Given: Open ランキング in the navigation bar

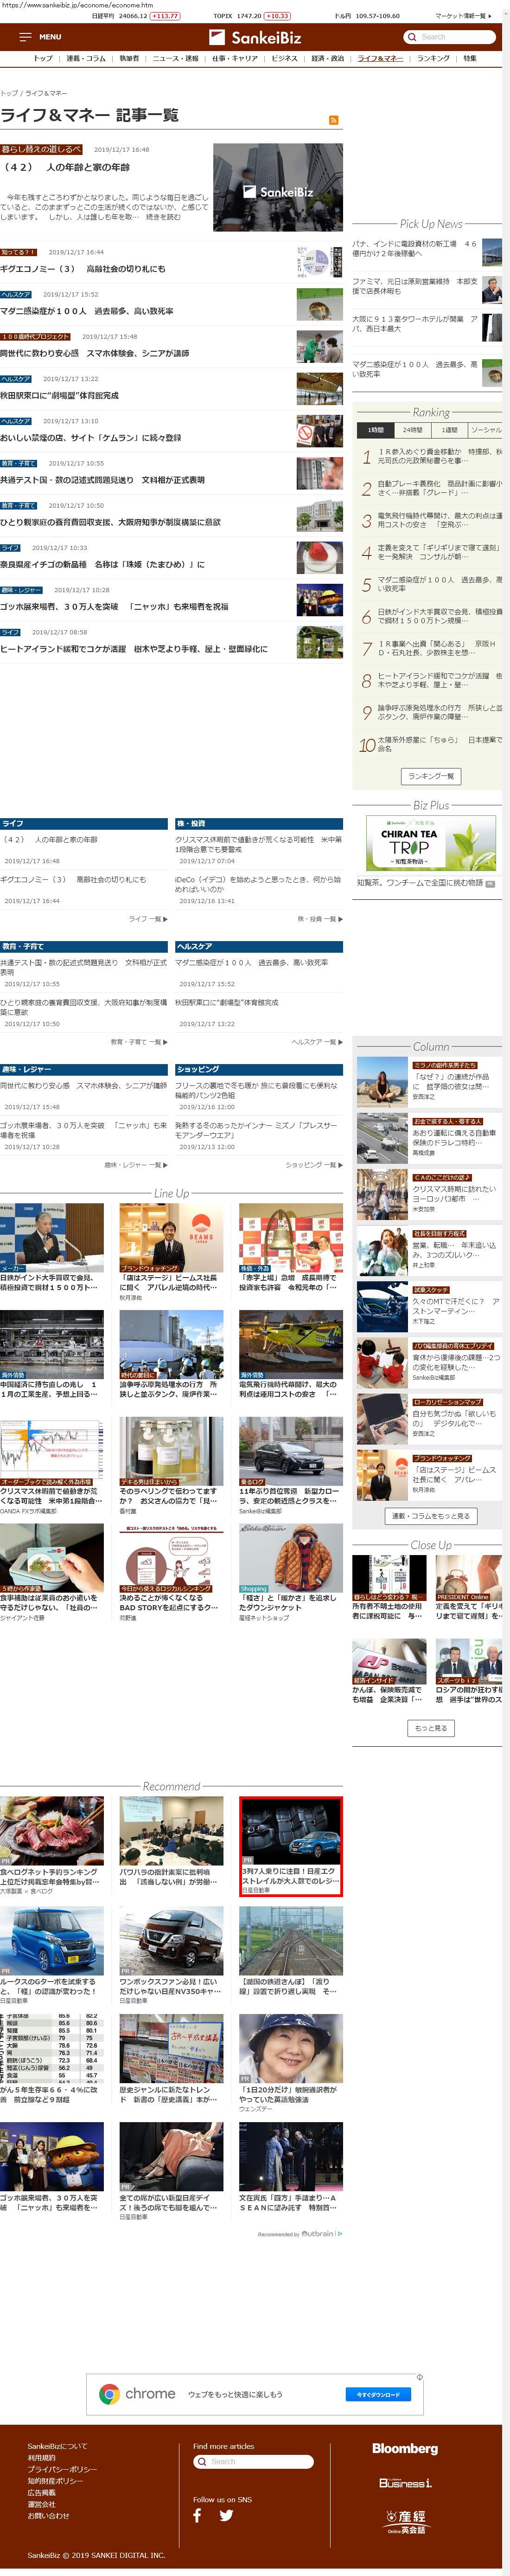Looking at the screenshot, I should tap(433, 59).
